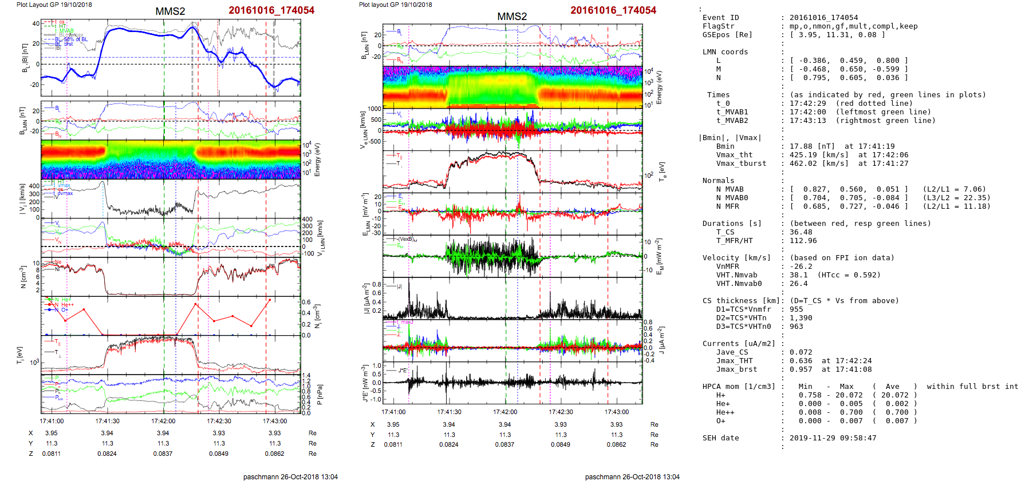The image size is (1033, 481).
Task: Select the t_0 time 17:42:29
Action: 808,104
